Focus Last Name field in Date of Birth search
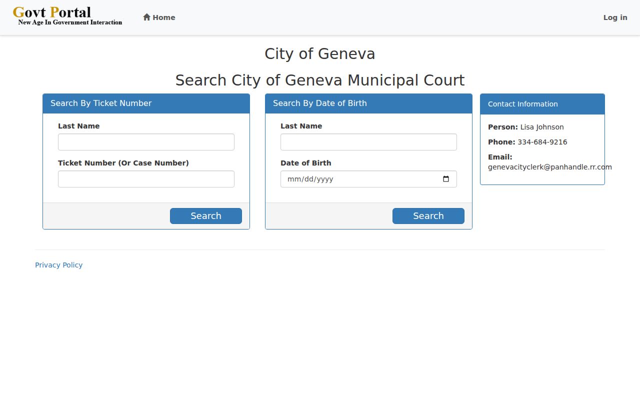 pos(368,142)
